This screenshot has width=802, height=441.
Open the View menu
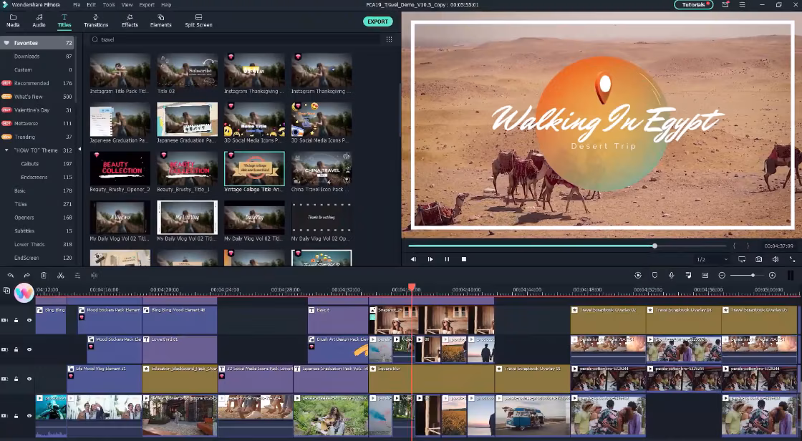[x=127, y=4]
